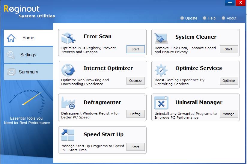Screen dimensions: 247x164
Task: Click the Error Scan heading
Action: point(97,36)
